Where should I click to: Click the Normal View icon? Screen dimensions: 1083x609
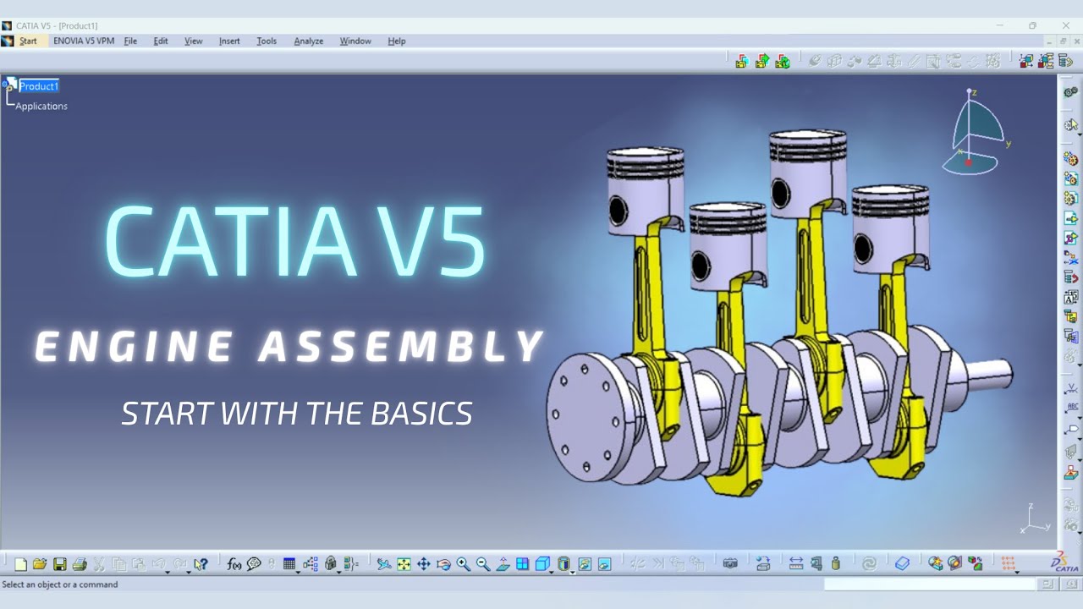point(503,564)
